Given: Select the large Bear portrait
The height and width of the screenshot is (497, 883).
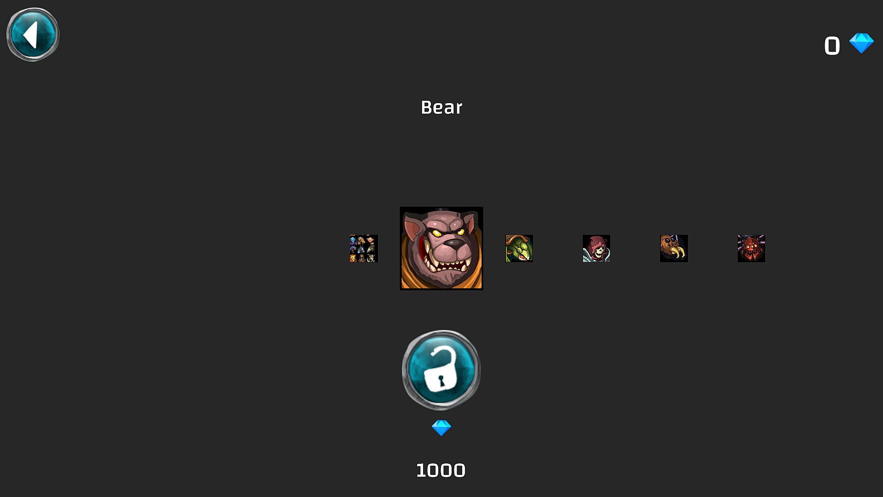Looking at the screenshot, I should pos(441,248).
